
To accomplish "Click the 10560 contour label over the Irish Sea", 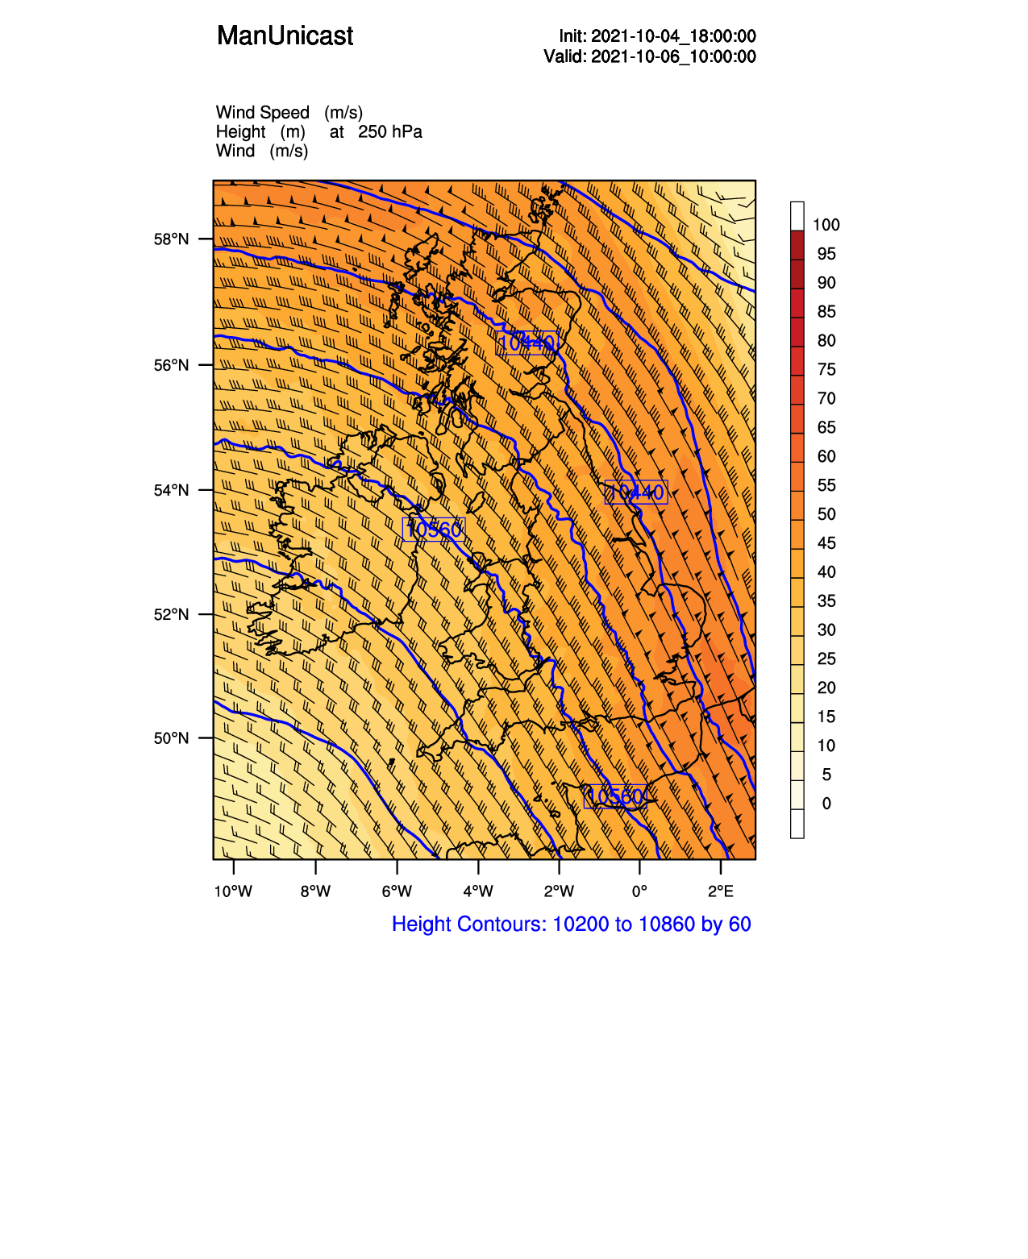I will coord(434,530).
